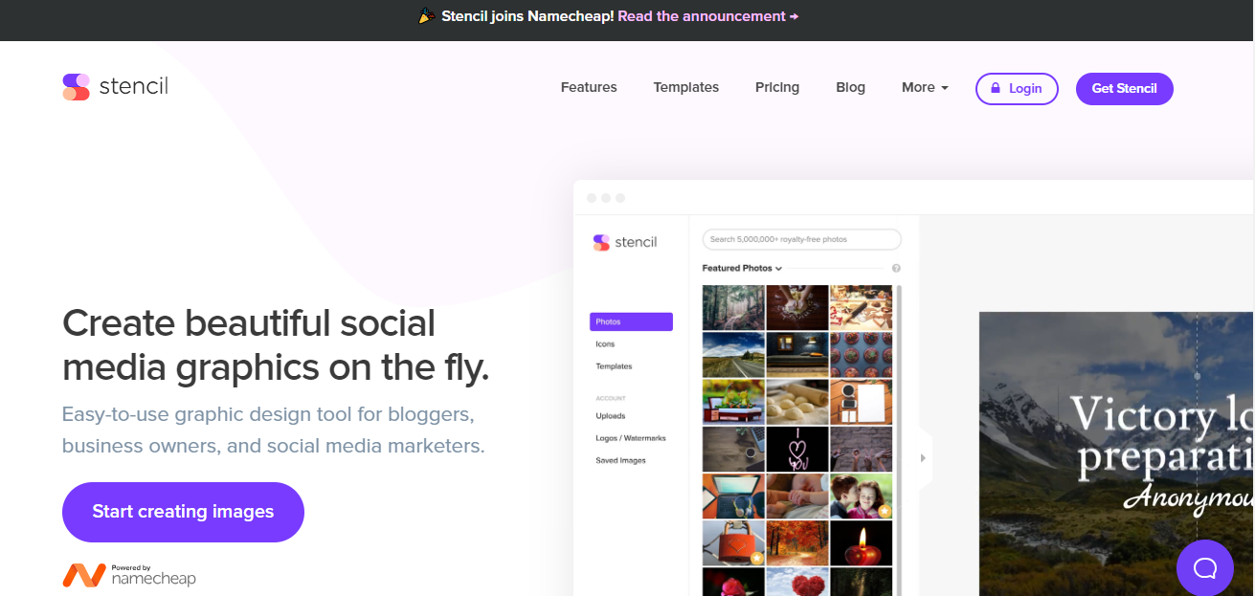Open Uploads in the preview sidebar

610,416
